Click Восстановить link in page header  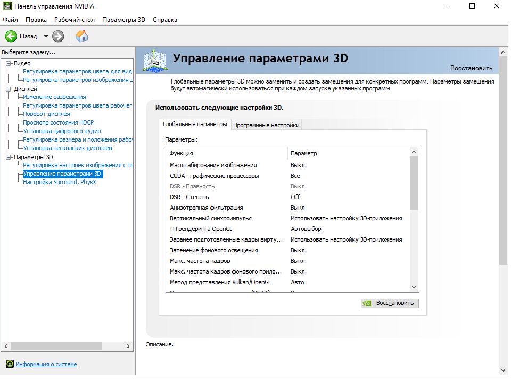coord(471,68)
